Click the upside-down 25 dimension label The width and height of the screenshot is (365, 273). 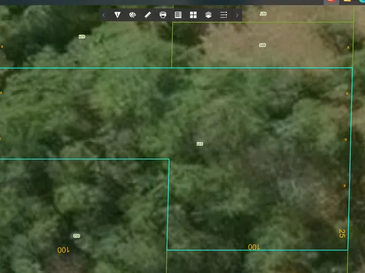pos(342,233)
